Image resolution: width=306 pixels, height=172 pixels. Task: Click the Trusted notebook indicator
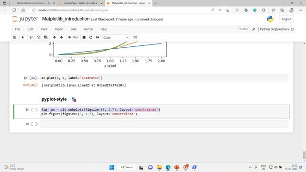(x=243, y=29)
